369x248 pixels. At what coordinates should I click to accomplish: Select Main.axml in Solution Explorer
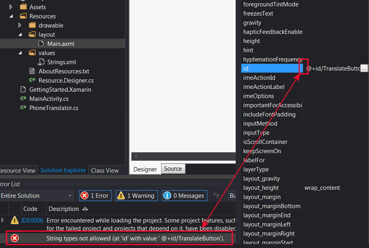click(61, 43)
